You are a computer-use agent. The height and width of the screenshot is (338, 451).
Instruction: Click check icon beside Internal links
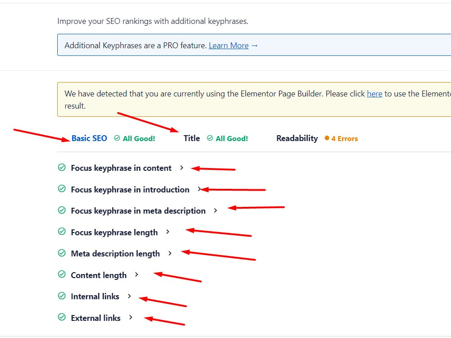[62, 296]
